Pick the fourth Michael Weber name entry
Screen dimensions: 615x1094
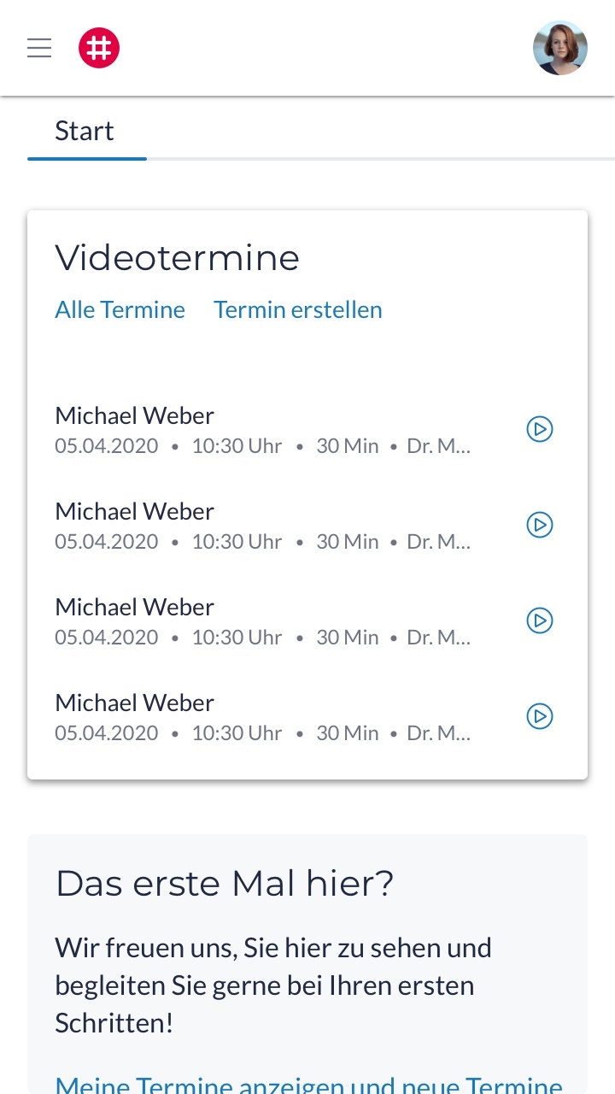coord(135,703)
